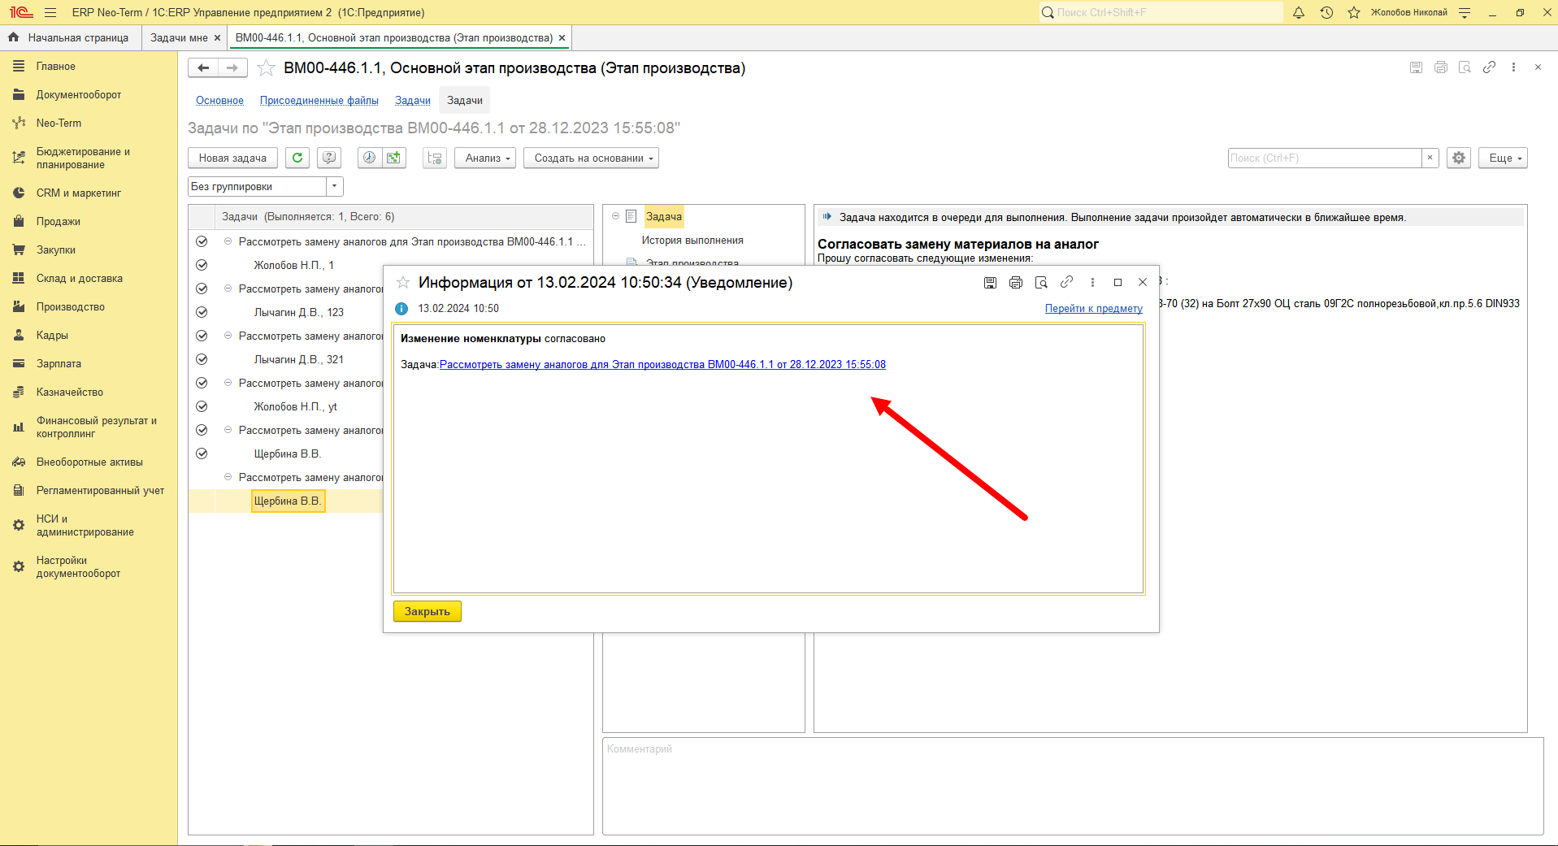Open the notifications bell in the title bar
1558x846 pixels.
(1299, 12)
